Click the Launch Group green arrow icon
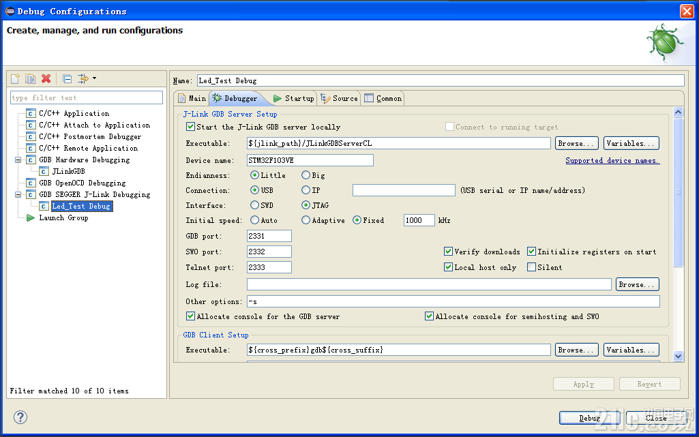The image size is (699, 437). (x=30, y=218)
